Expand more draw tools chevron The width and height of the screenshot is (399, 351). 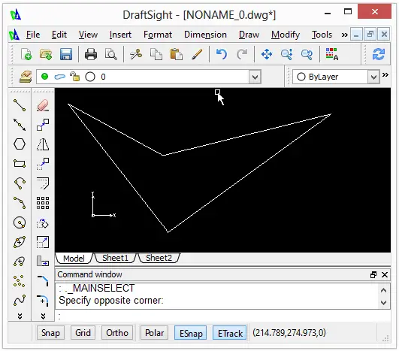coord(20,316)
